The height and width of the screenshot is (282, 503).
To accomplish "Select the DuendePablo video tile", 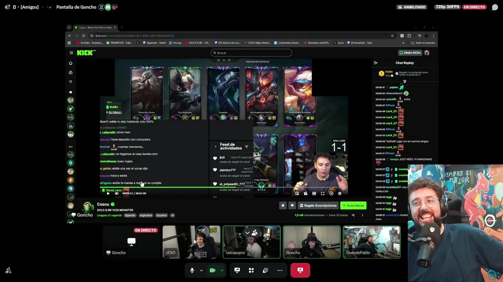I will tap(372, 242).
